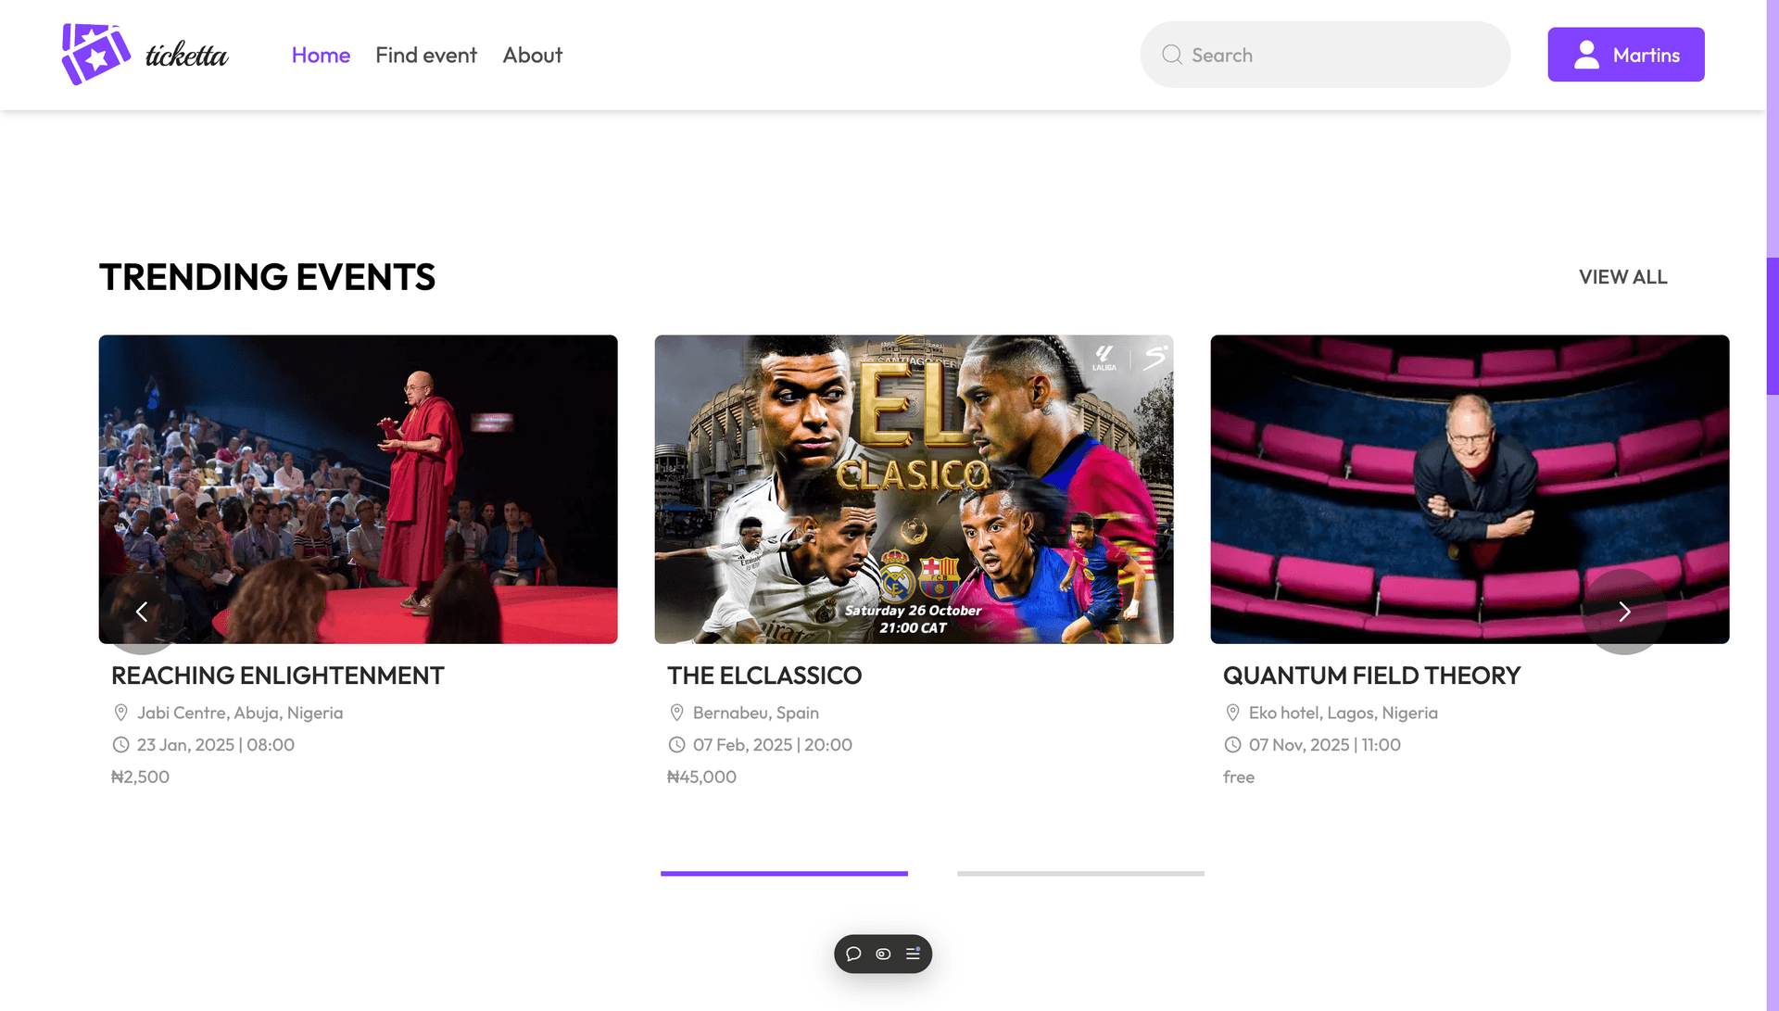
Task: Advance carousel with the right arrow
Action: [1624, 612]
